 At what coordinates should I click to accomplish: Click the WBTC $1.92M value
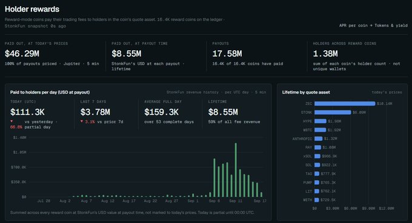pos(334,130)
